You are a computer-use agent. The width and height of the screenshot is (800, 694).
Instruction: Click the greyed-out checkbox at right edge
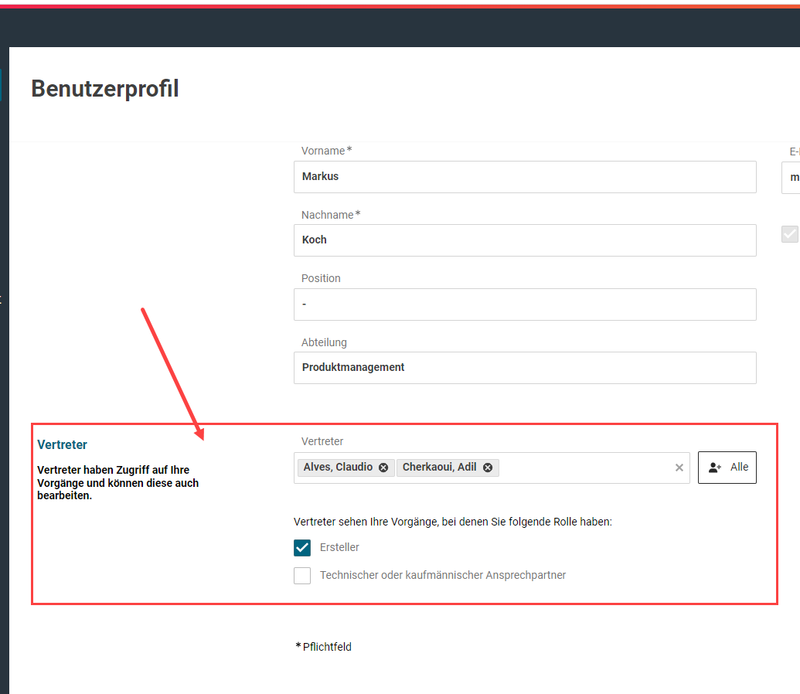tap(789, 234)
